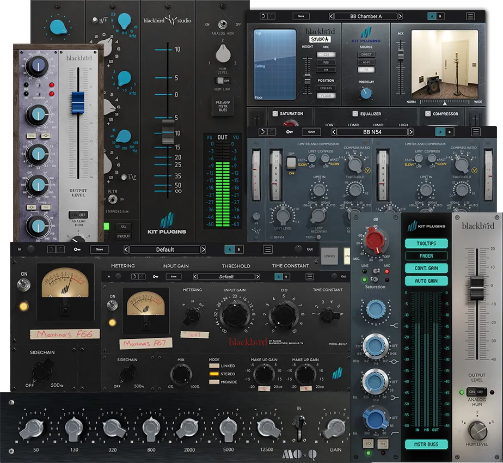Select the R88 mic in BB Chamber
The width and height of the screenshot is (503, 463).
coord(326,62)
